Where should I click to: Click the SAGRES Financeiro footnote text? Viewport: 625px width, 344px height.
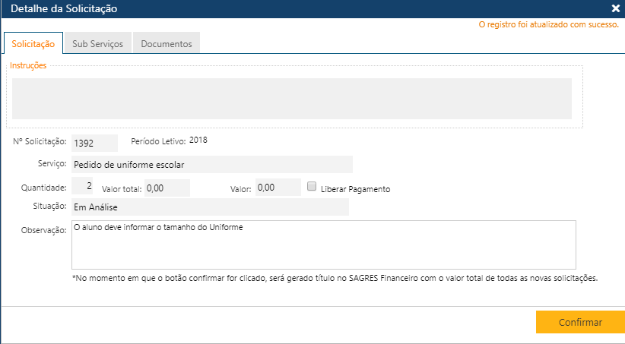pyautogui.click(x=335, y=278)
